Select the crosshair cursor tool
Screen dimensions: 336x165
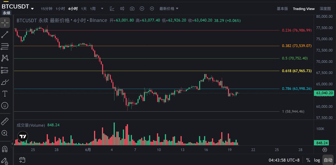coord(5,23)
